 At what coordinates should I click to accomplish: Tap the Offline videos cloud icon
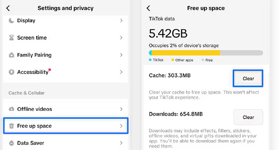click(x=12, y=109)
